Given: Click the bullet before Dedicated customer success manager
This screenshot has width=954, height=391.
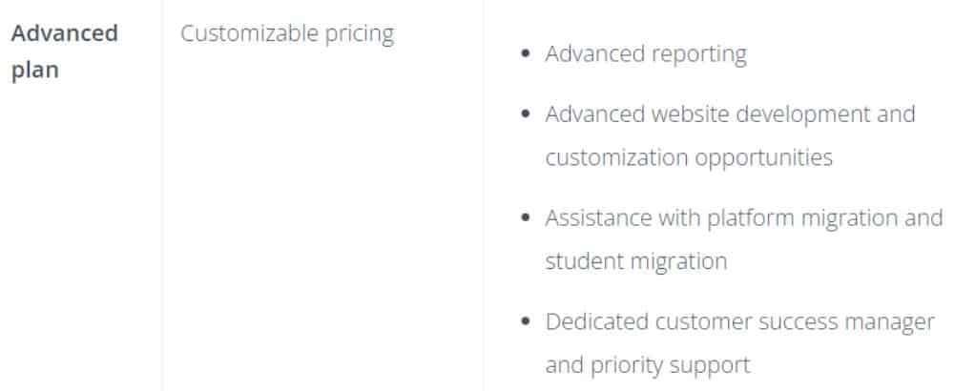Looking at the screenshot, I should point(527,321).
